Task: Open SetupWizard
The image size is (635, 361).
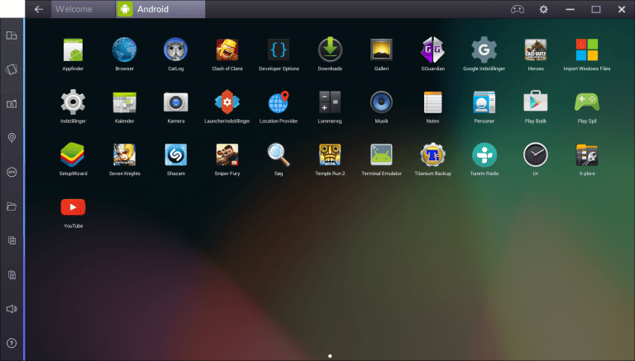Action: 73,154
